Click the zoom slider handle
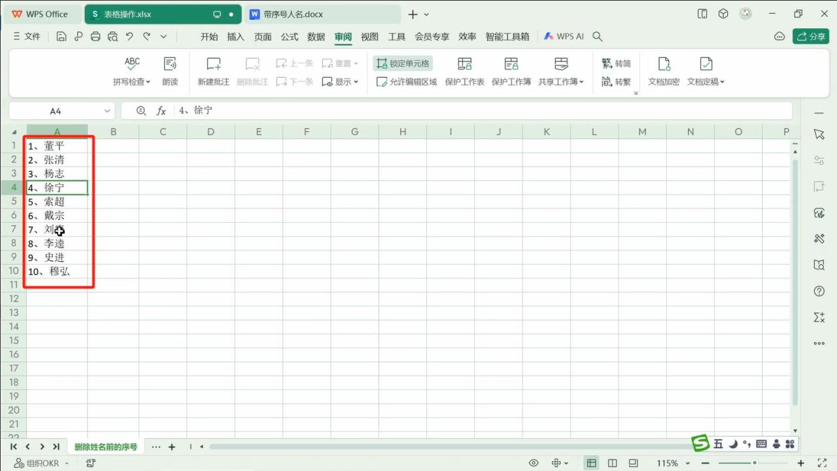 pos(755,463)
